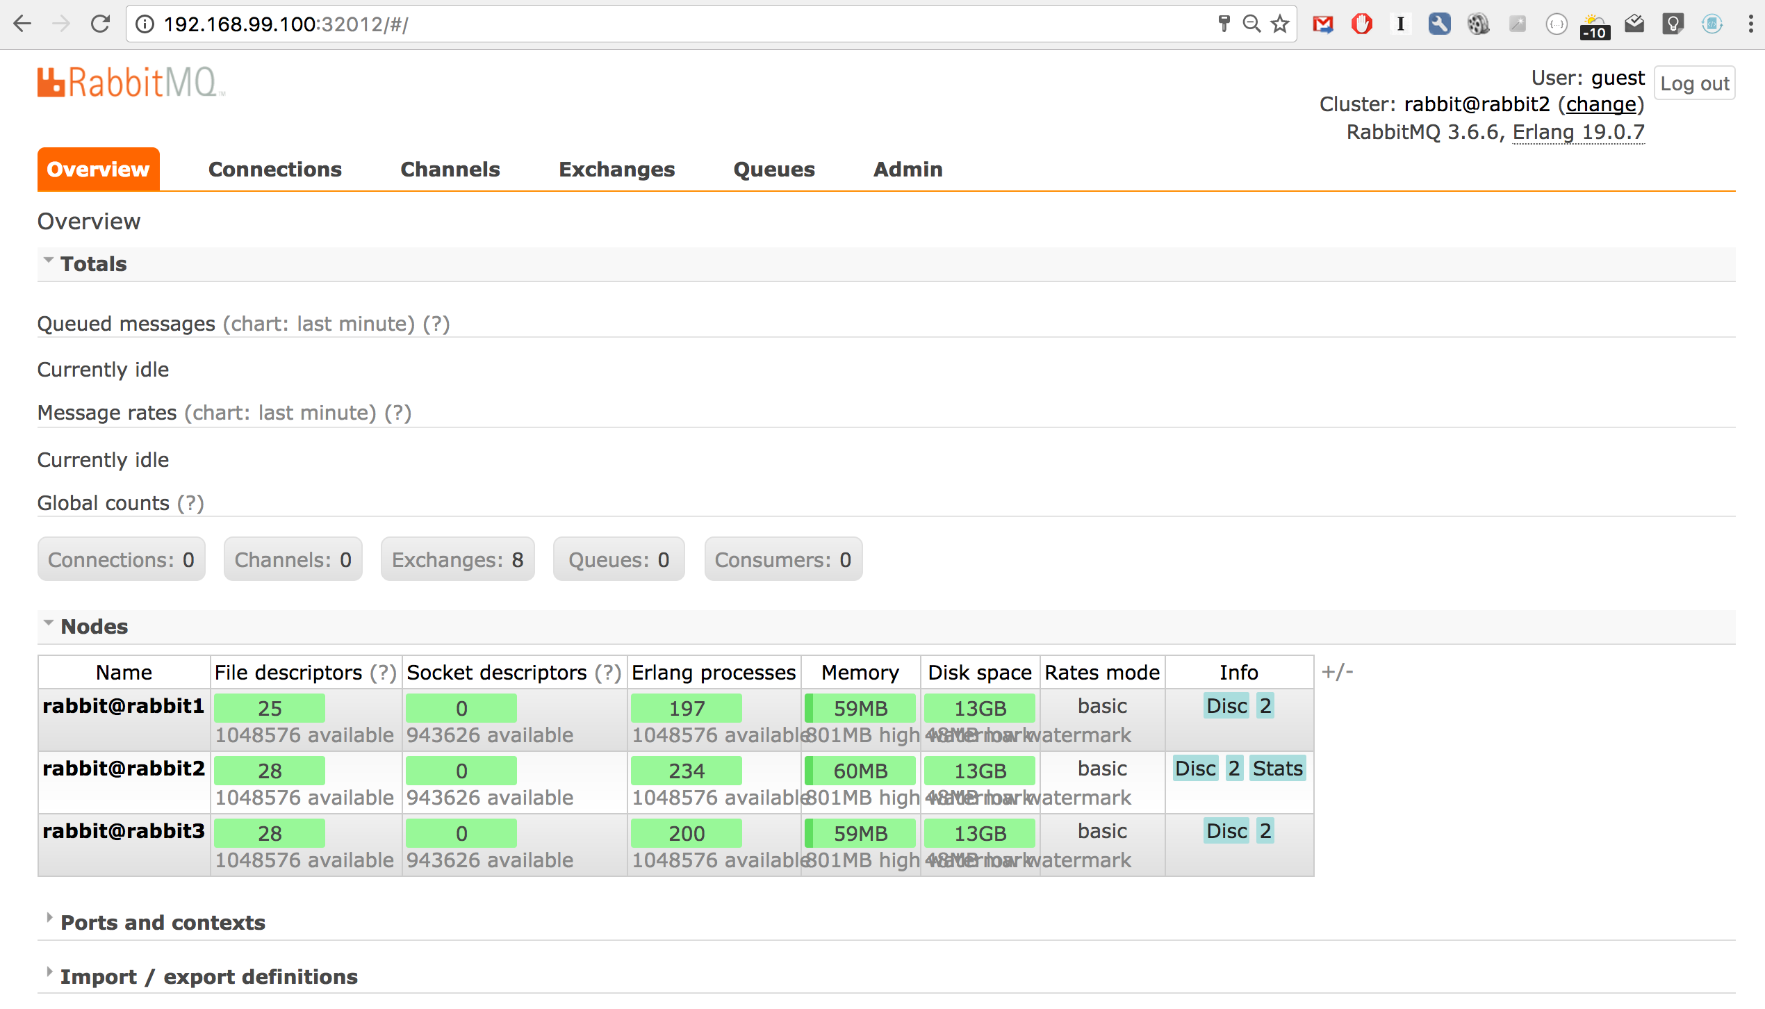This screenshot has width=1765, height=1009.
Task: Click the browser back arrow
Action: point(22,24)
